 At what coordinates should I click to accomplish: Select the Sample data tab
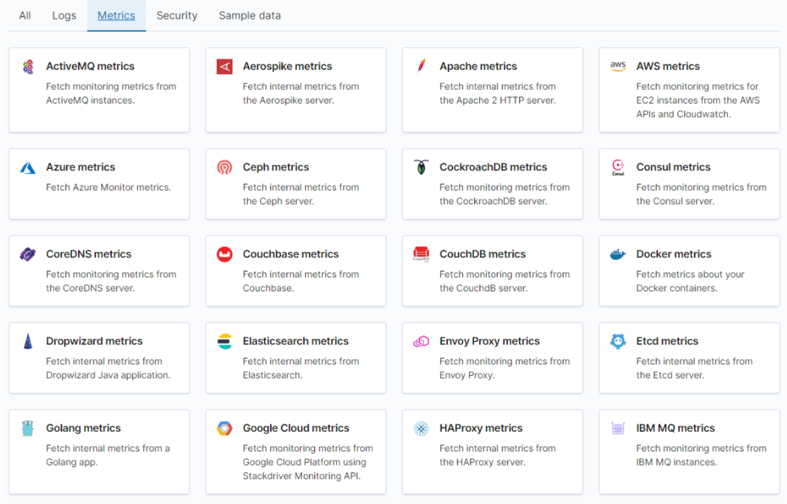(x=250, y=16)
